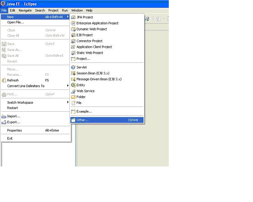The height and width of the screenshot is (202, 253).
Task: Click the Convert Line Delimiters To label
Action: 26,86
